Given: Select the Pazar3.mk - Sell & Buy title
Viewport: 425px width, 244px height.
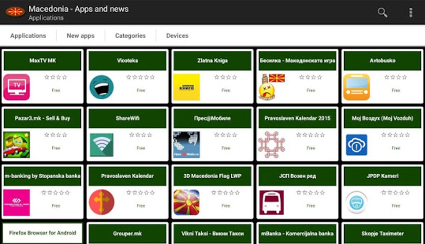Looking at the screenshot, I should 42,118.
